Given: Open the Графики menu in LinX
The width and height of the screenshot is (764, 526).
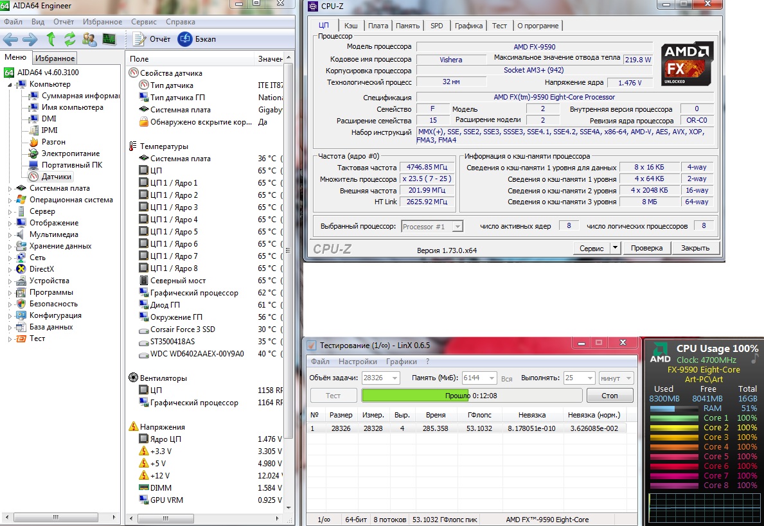Looking at the screenshot, I should tap(402, 362).
